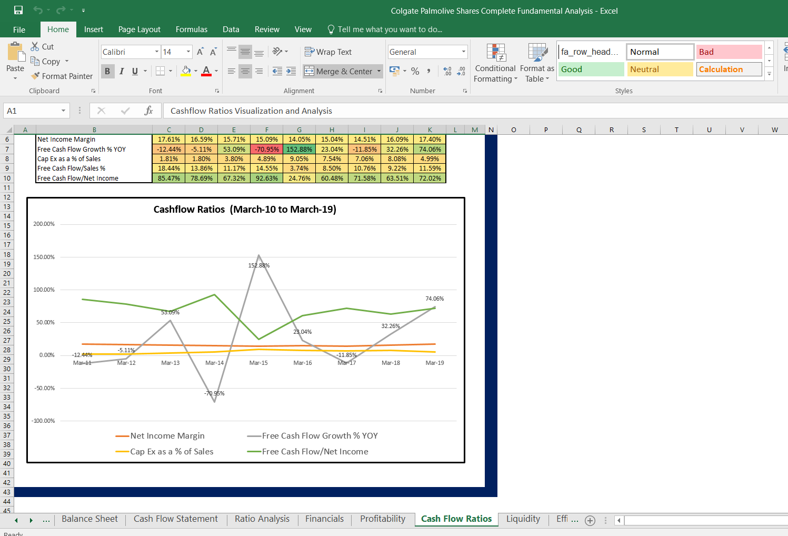The height and width of the screenshot is (536, 788).
Task: Toggle Underline formatting
Action: pos(135,71)
